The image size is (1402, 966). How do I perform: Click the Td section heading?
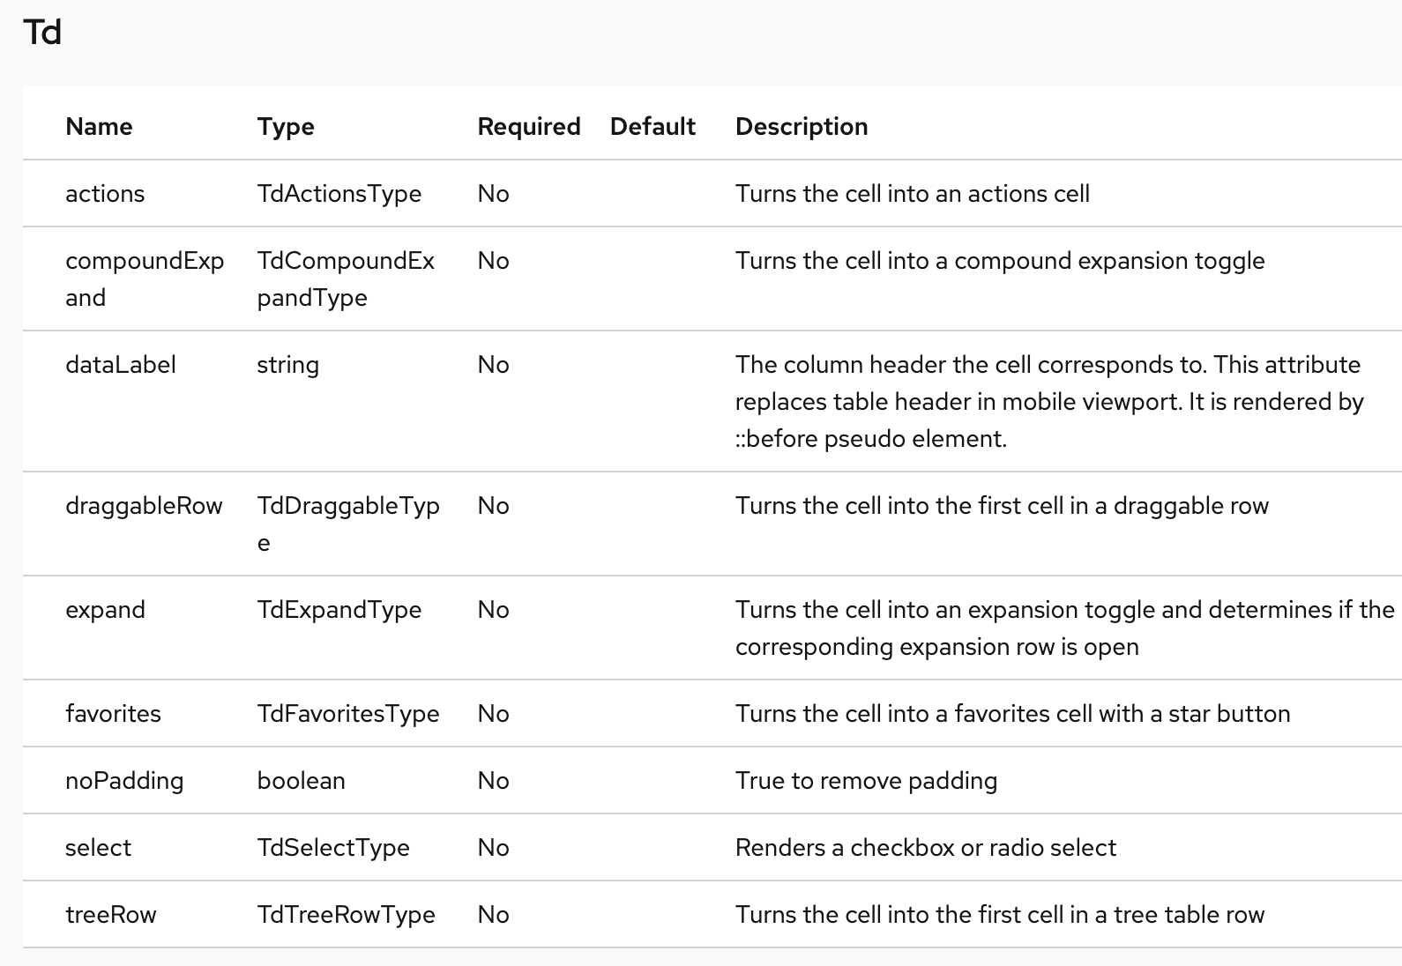tap(42, 33)
